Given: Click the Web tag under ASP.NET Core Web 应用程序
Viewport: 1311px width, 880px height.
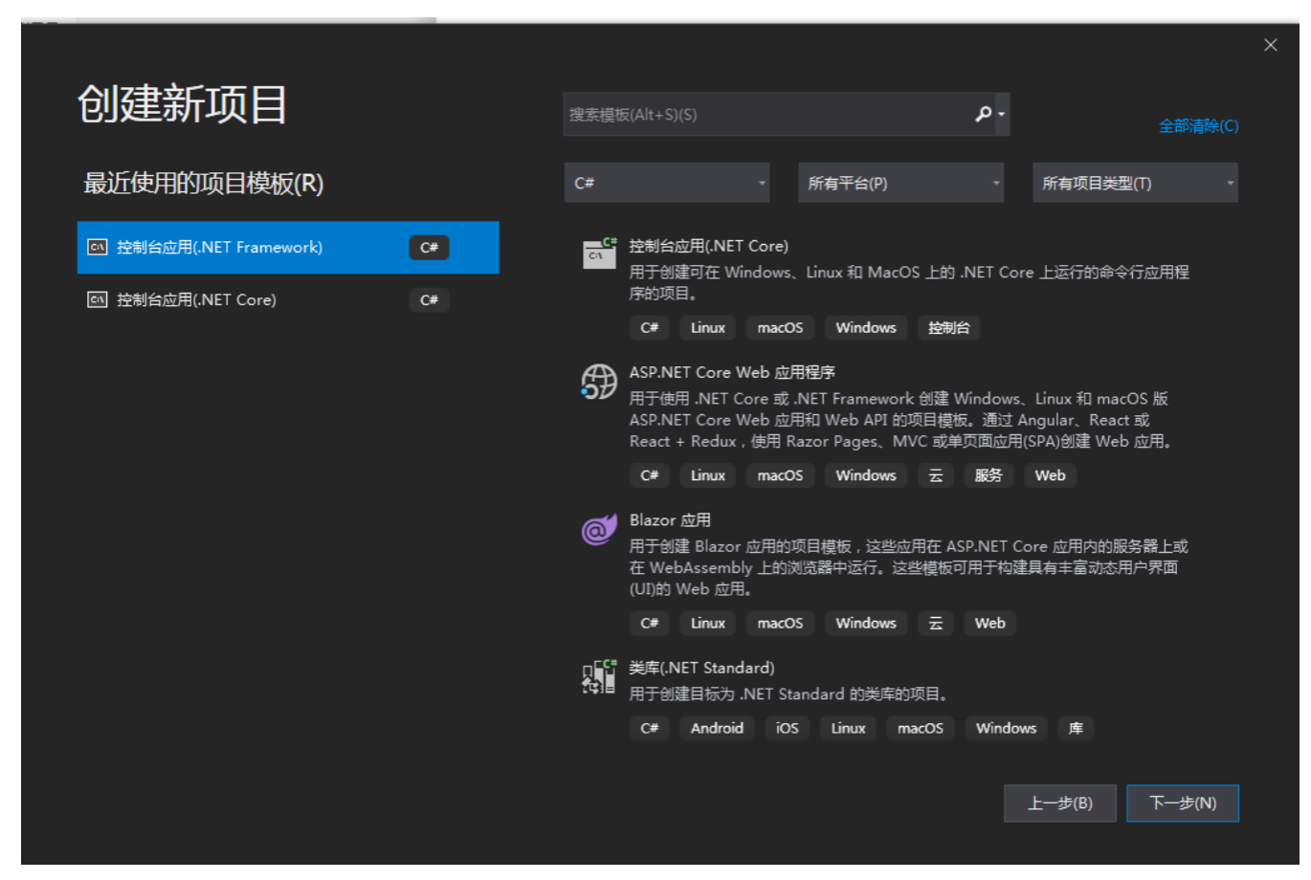Looking at the screenshot, I should [1050, 475].
